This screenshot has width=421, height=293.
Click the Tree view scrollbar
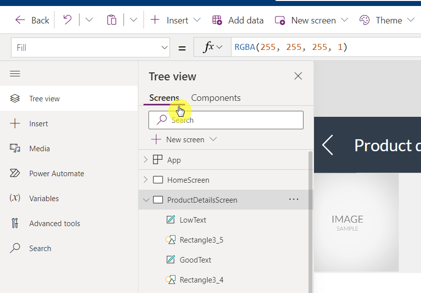point(310,222)
